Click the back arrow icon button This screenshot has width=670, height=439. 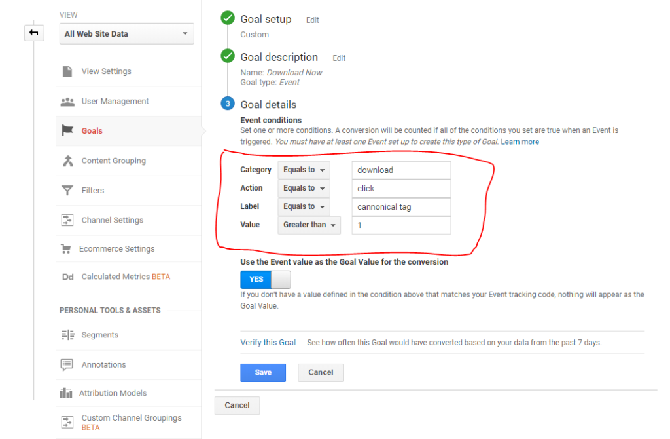pyautogui.click(x=34, y=33)
